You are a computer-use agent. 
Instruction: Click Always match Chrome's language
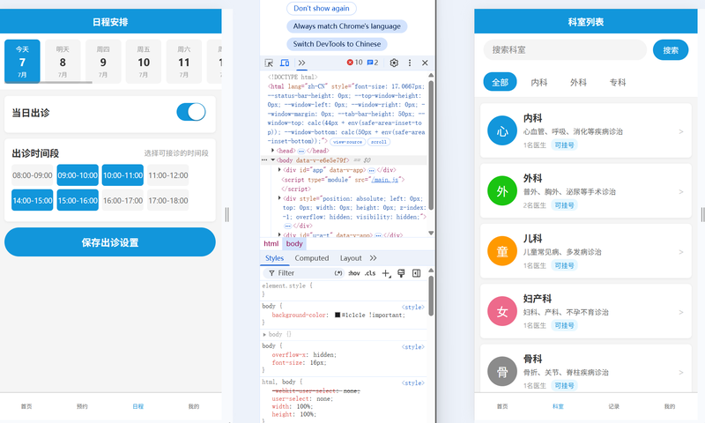click(x=346, y=26)
